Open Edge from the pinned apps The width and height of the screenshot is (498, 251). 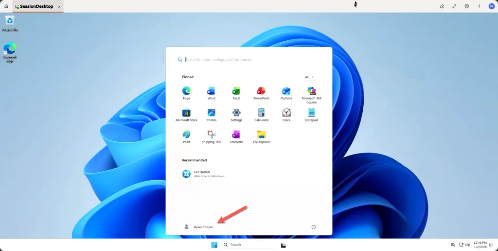pos(186,91)
